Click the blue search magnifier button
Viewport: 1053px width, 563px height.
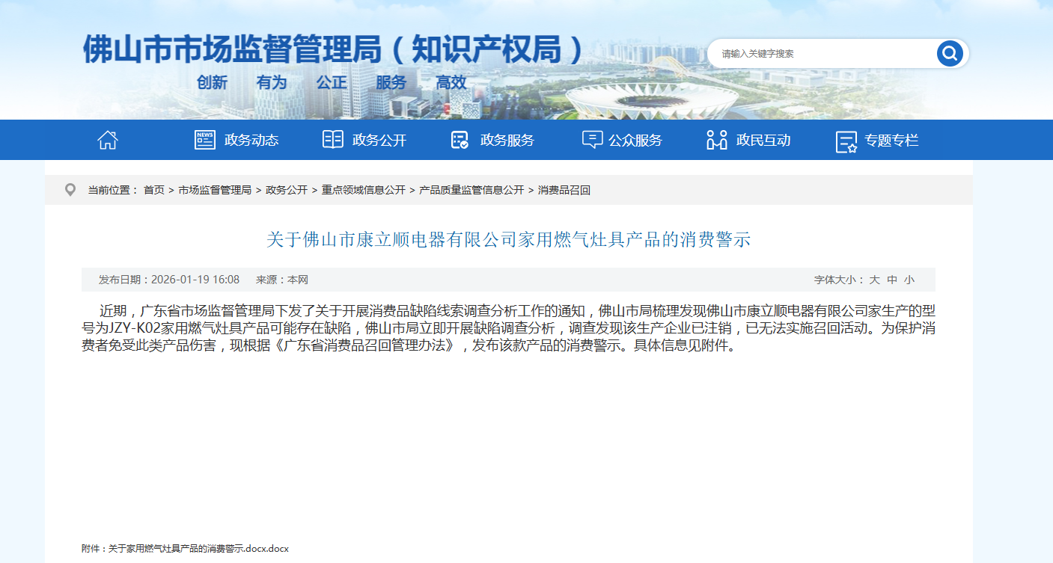(x=949, y=53)
